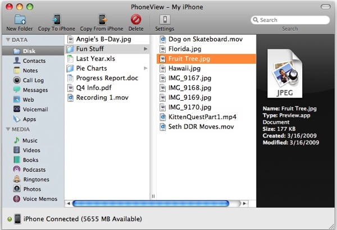The width and height of the screenshot is (337, 230).
Task: Click the scrollbar left arrow
Action: click(x=69, y=204)
